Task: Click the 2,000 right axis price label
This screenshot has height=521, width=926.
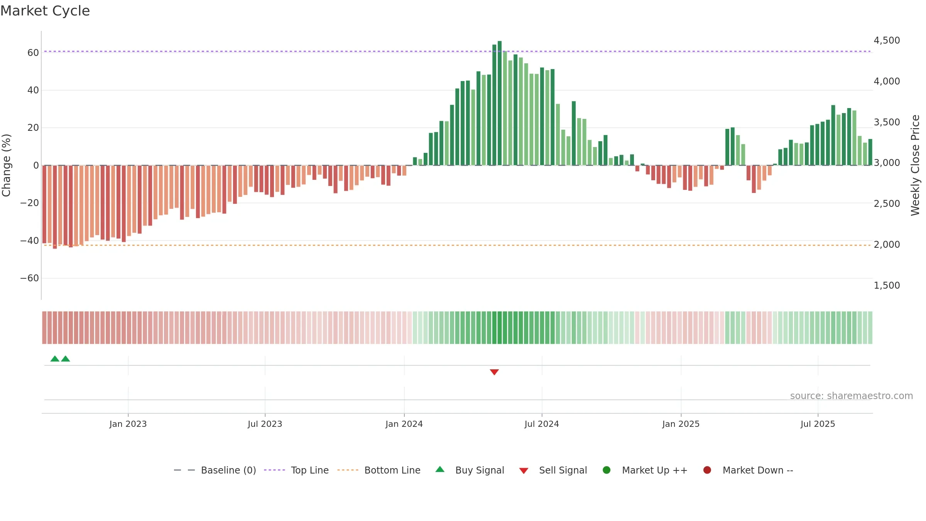Action: point(887,244)
